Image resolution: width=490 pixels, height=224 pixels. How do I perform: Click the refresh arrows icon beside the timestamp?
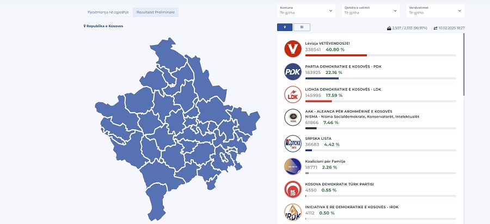pyautogui.click(x=435, y=28)
